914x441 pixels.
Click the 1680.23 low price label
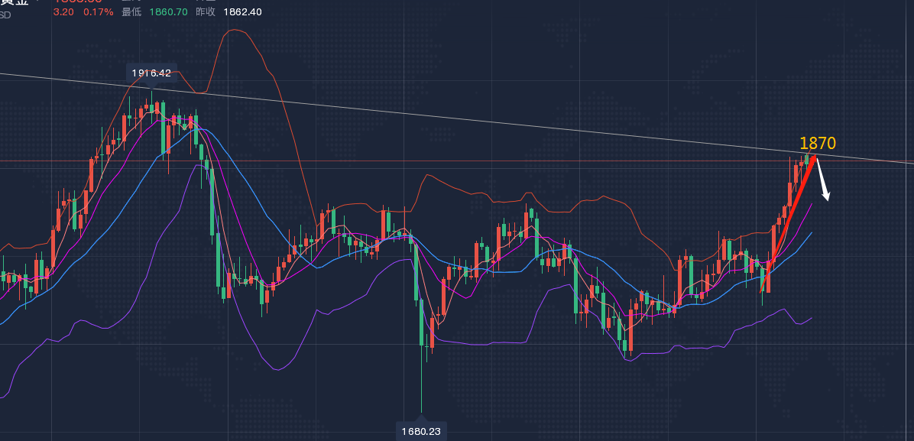click(421, 432)
